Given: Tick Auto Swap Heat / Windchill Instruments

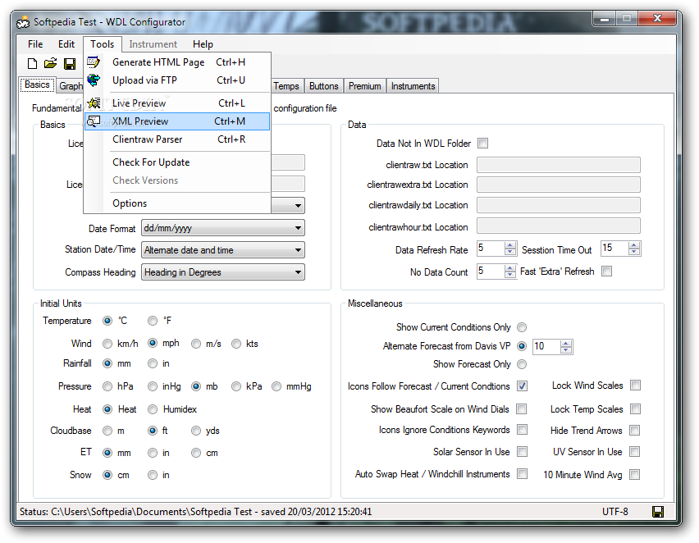Looking at the screenshot, I should click(x=522, y=473).
